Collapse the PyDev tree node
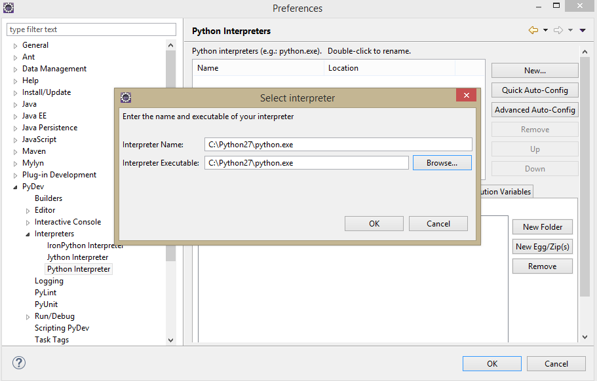 [15, 187]
